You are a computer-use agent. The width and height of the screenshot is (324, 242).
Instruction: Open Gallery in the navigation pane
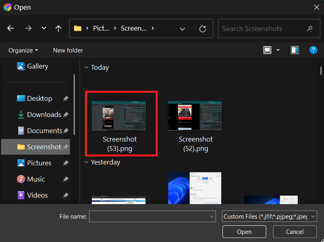tap(32, 66)
